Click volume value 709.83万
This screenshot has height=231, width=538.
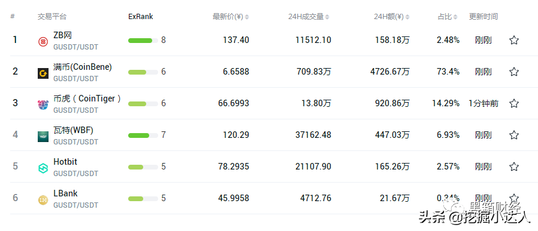click(315, 72)
